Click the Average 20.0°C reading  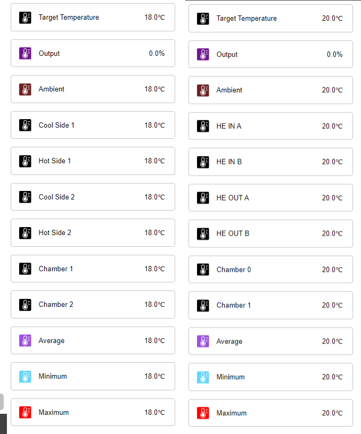pos(332,341)
